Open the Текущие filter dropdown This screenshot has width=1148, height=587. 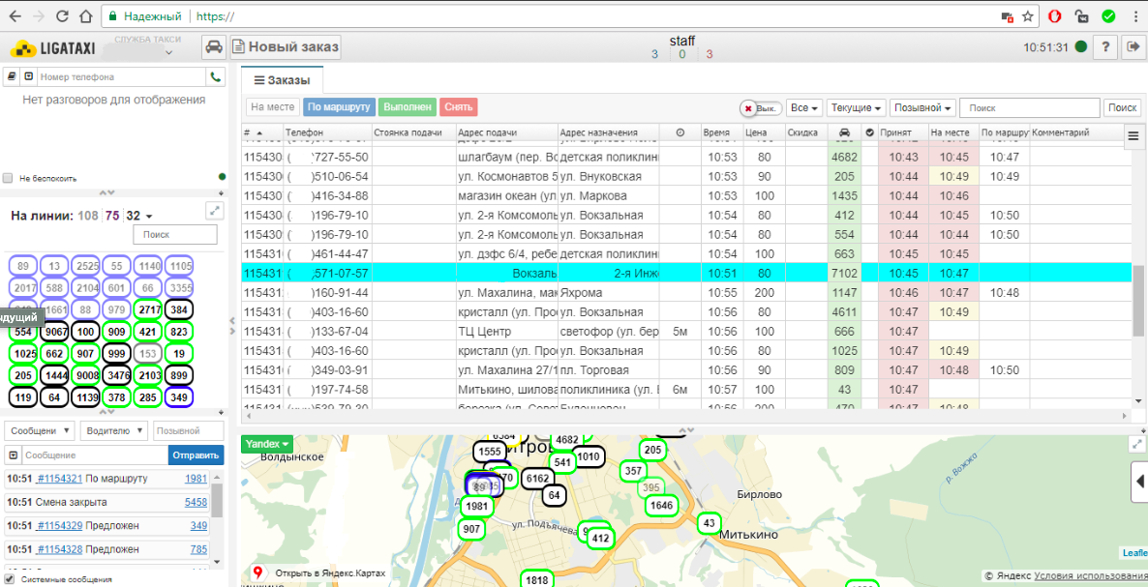tap(855, 108)
